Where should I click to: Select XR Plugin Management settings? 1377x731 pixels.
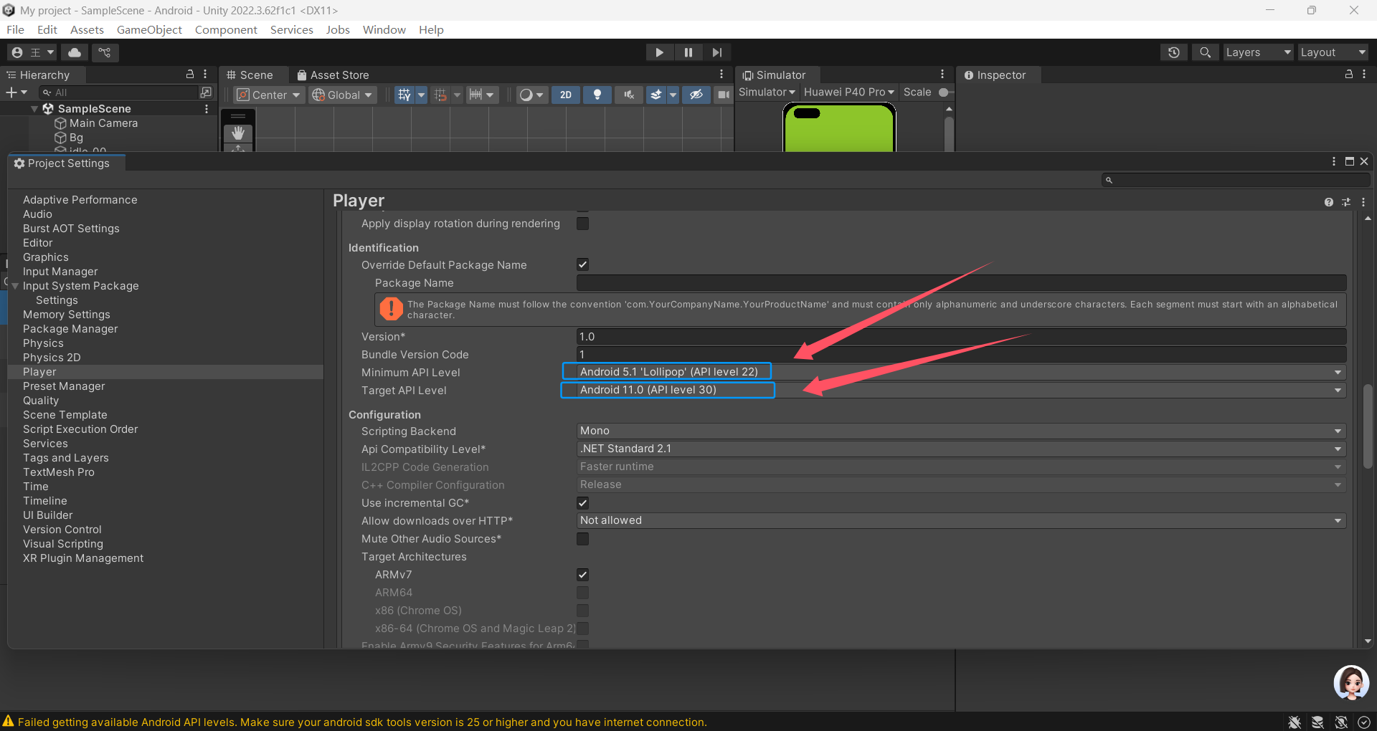[x=83, y=558]
